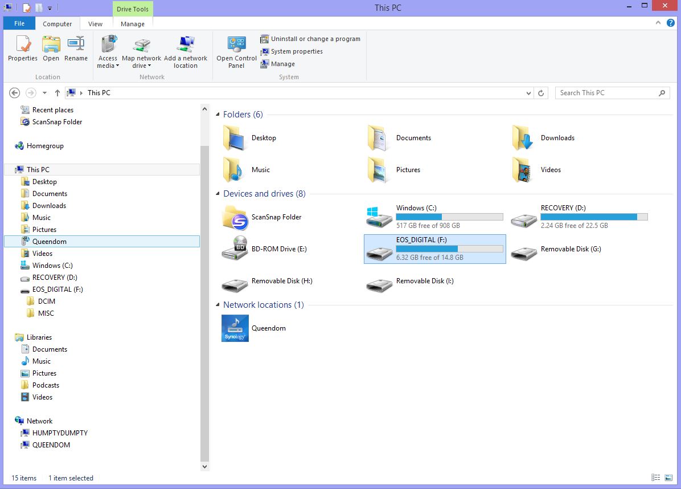Select the Documents folder icon
Screen dimensions: 681x489
[378, 138]
